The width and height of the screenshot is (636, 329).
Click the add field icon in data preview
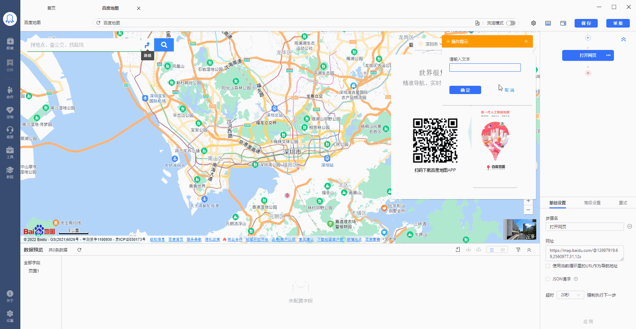tap(458, 250)
